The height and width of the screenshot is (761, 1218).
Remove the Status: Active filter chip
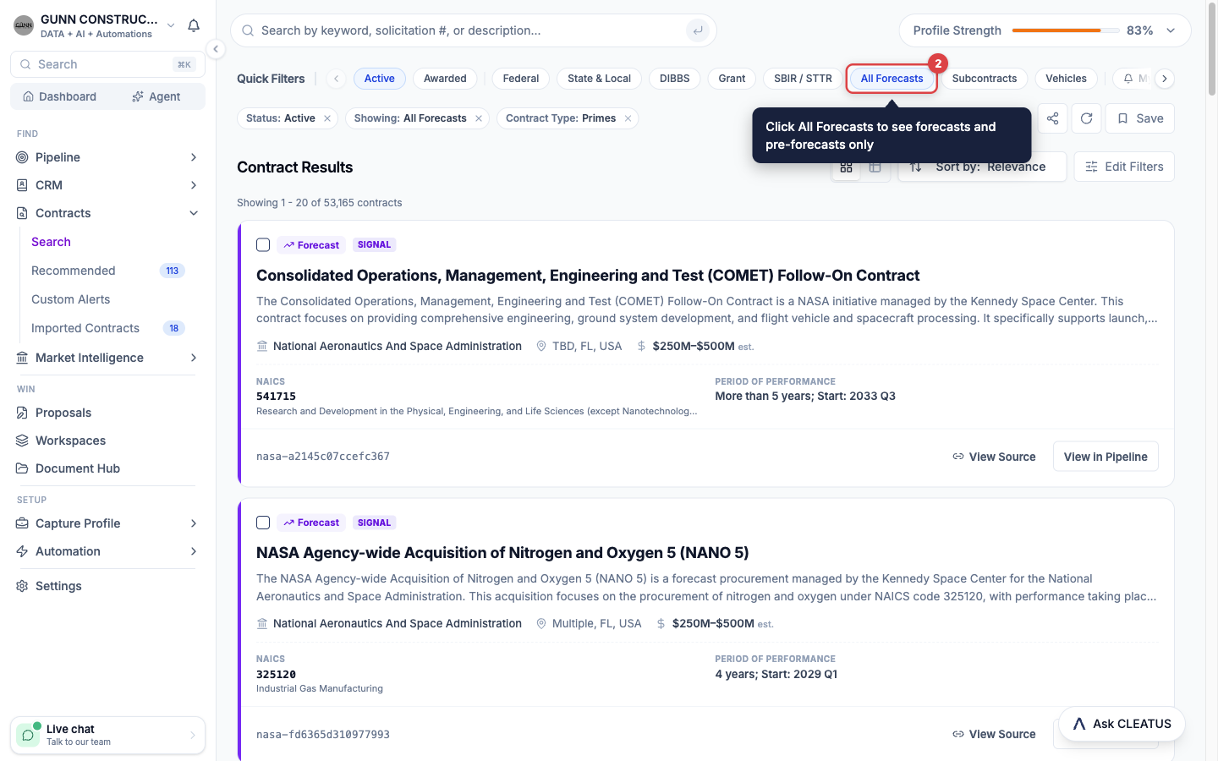[327, 118]
